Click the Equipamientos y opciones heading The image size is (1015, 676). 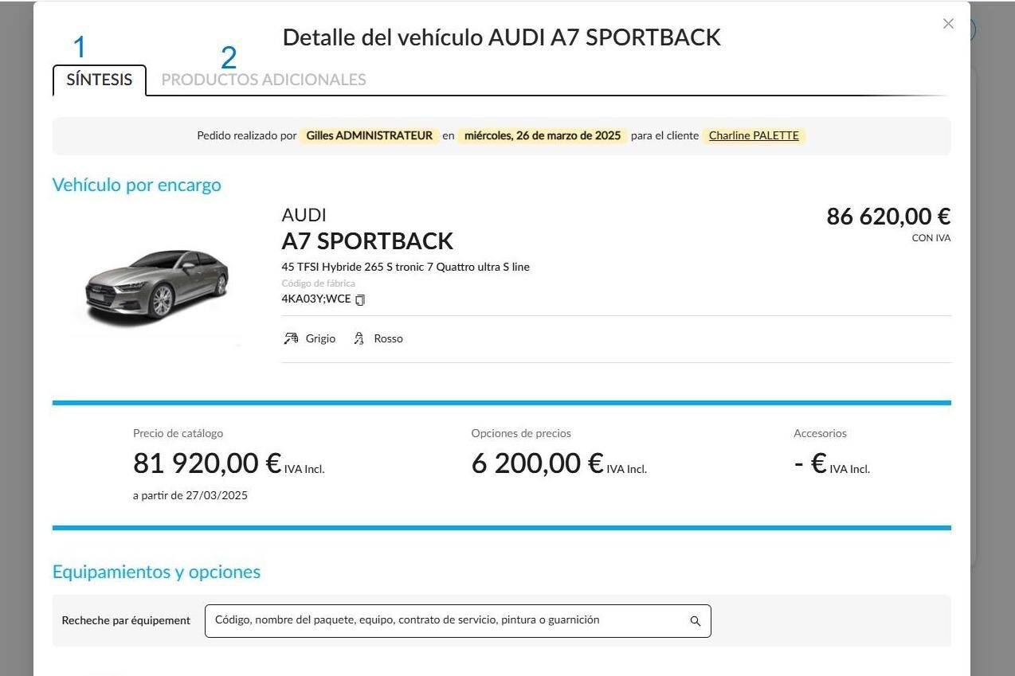(156, 572)
